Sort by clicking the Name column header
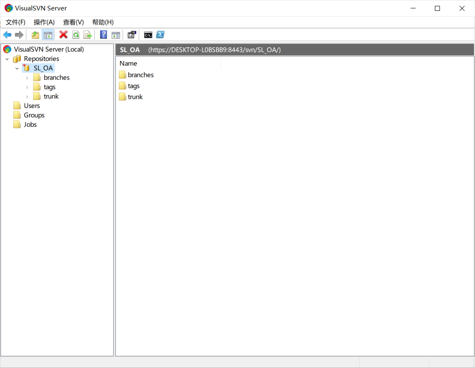This screenshot has height=368, width=475. pyautogui.click(x=128, y=63)
